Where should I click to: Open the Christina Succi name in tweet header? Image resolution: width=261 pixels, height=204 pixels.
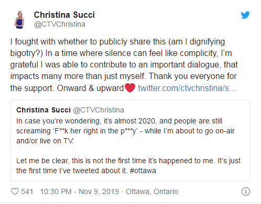64,15
